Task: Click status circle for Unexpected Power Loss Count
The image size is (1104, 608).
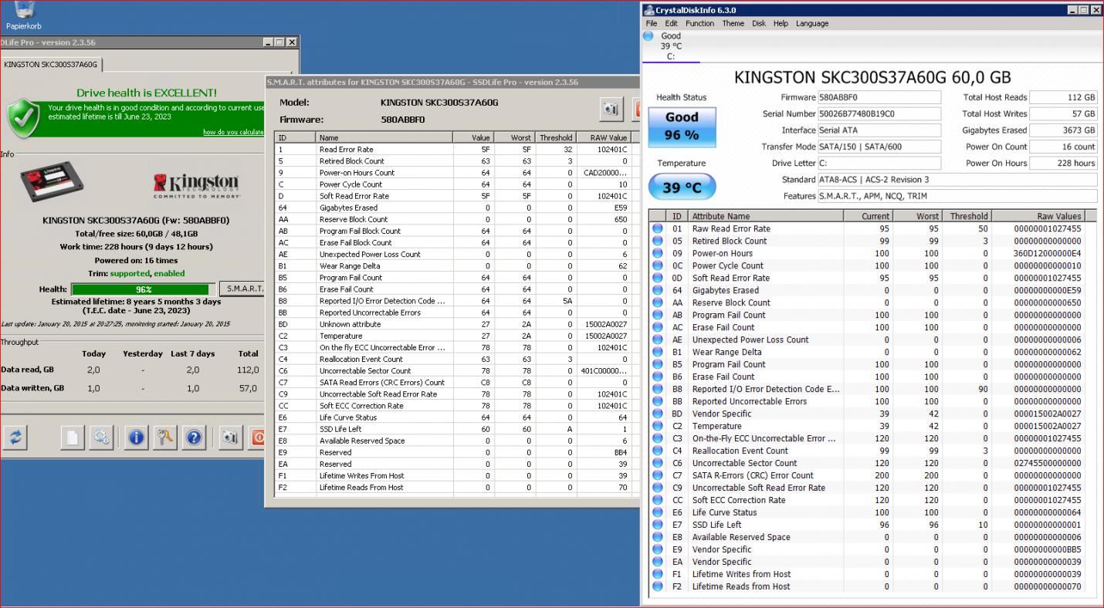Action: [x=658, y=339]
